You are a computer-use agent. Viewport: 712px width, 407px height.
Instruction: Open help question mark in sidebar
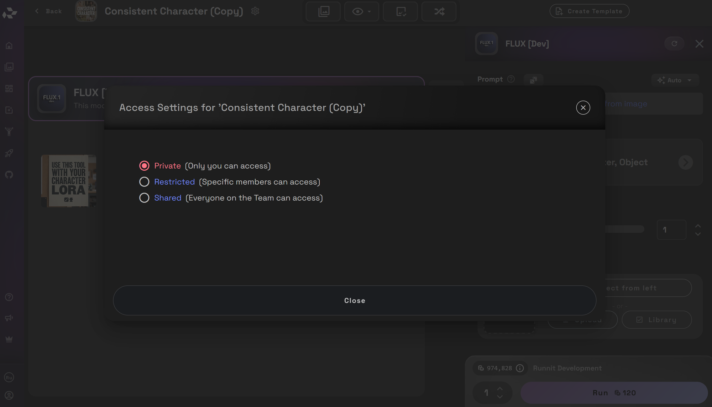(9, 297)
